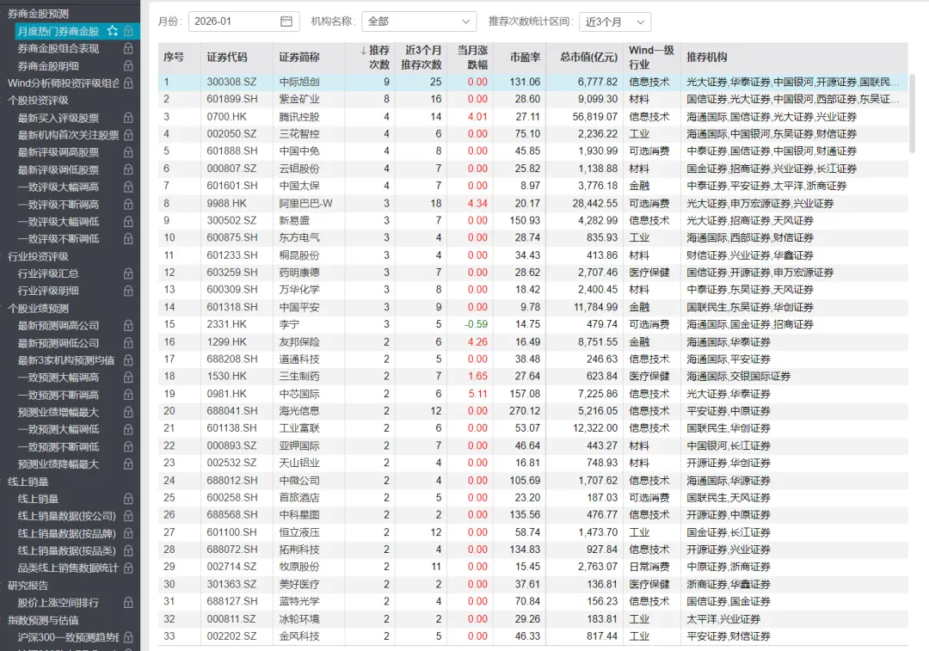This screenshot has width=929, height=651.
Task: Open 一致预测大幅调高 in the sidebar
Action: pos(58,378)
